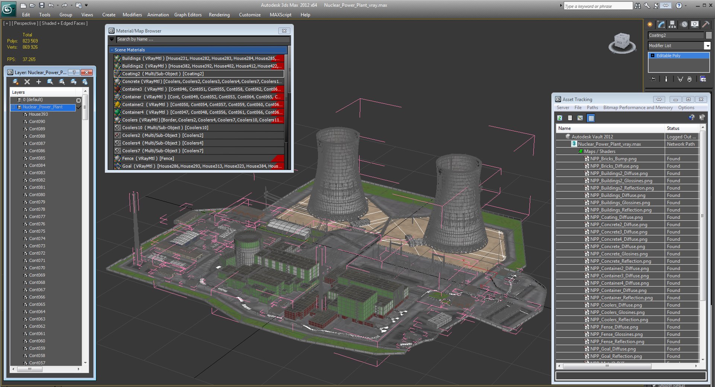Open the quick access toolbar customize arrow
The image size is (715, 387).
86,6
